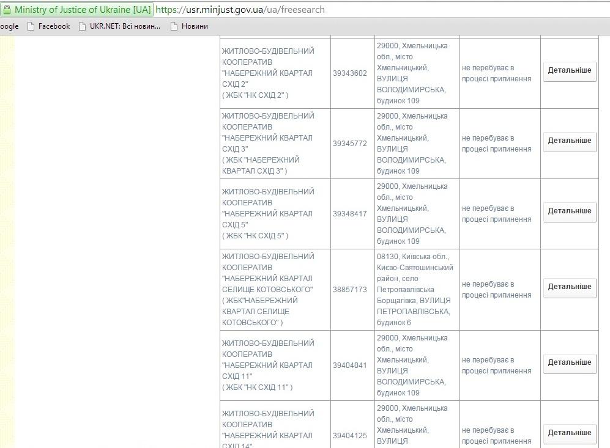Click Детальніше for code 38857173
Viewport: 610px width, 448px height.
(x=570, y=287)
